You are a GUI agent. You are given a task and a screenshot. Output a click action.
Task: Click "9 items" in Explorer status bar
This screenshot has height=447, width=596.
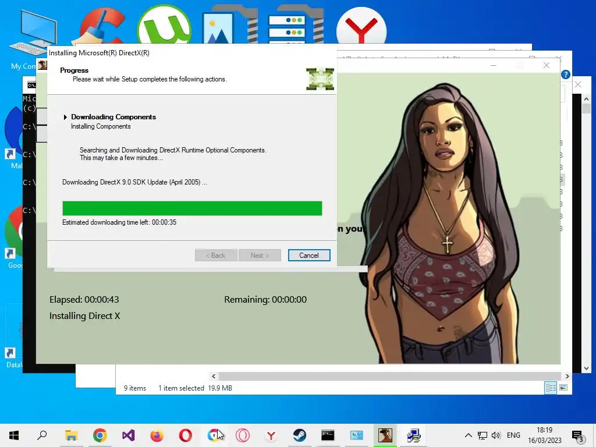click(x=135, y=388)
